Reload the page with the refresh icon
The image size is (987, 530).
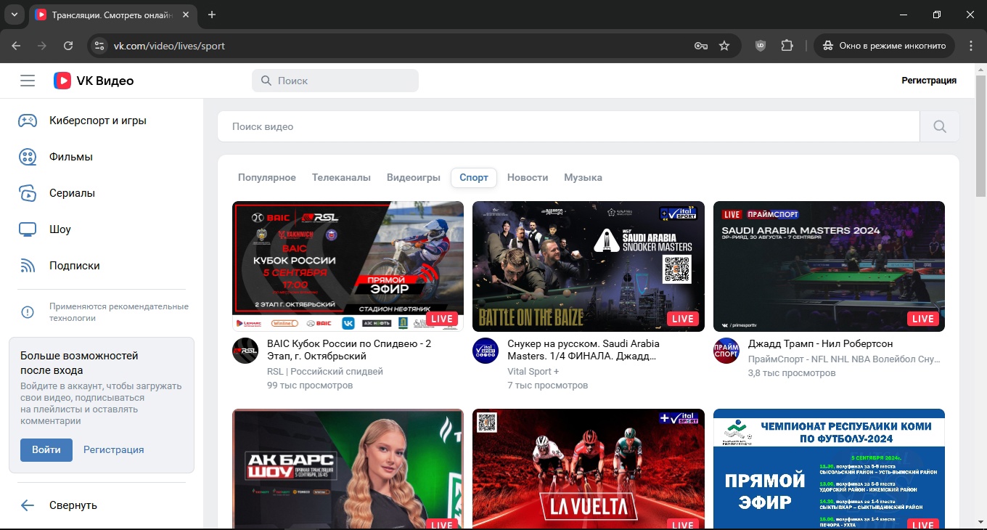pos(68,46)
